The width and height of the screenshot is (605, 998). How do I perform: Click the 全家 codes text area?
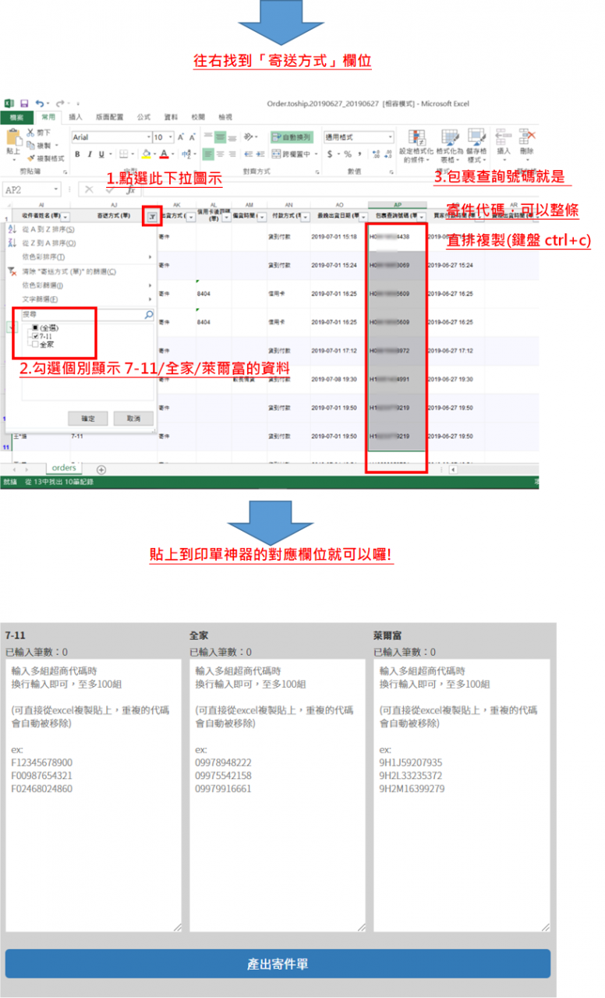[x=278, y=795]
